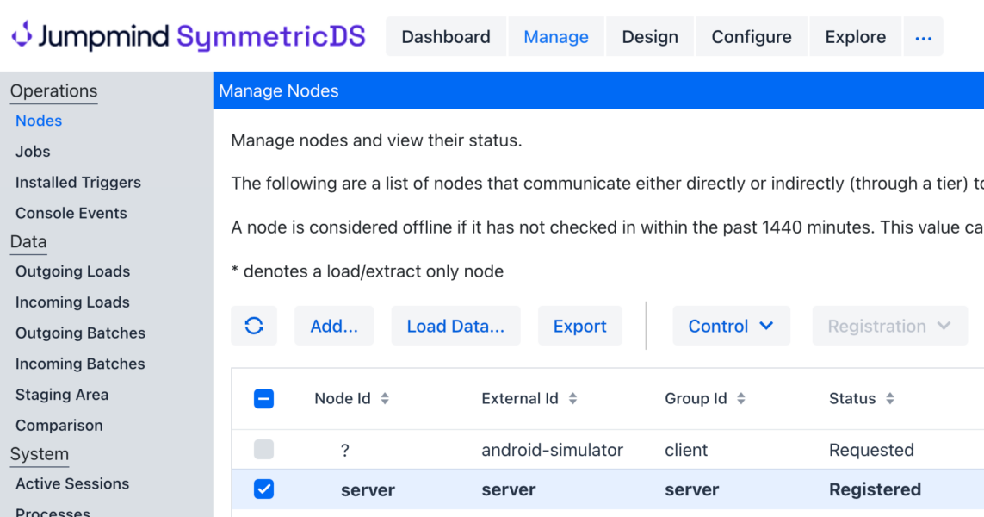Open the Control dropdown menu

[x=731, y=326]
